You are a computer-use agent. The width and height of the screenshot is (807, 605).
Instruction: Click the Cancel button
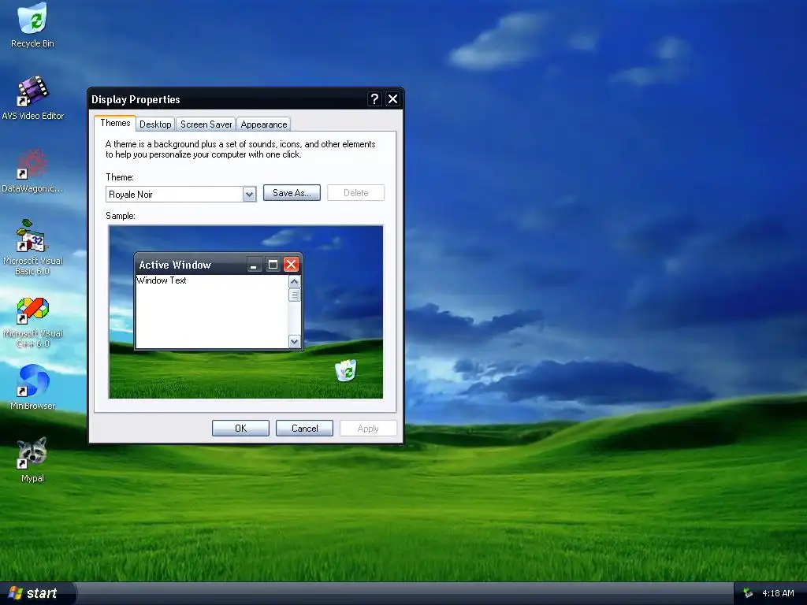click(304, 428)
